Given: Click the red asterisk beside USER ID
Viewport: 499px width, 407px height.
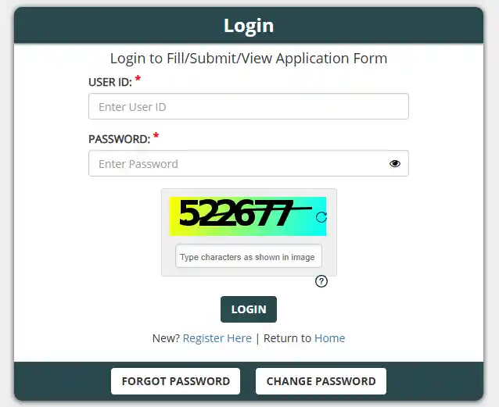Looking at the screenshot, I should [x=138, y=80].
